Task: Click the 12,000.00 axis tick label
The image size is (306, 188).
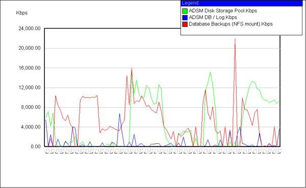Action: tap(30, 87)
